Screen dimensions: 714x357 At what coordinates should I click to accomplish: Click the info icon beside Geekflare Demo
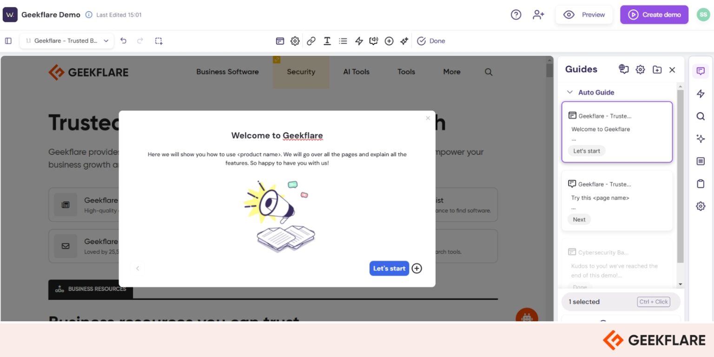(89, 15)
